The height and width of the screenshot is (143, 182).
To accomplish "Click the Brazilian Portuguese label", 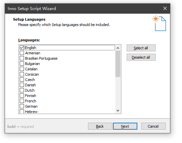I will (x=41, y=58).
